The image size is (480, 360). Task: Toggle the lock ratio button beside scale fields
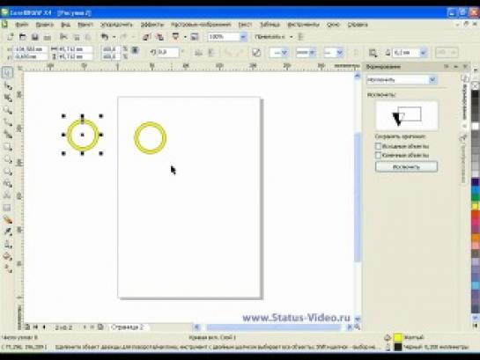click(x=135, y=50)
